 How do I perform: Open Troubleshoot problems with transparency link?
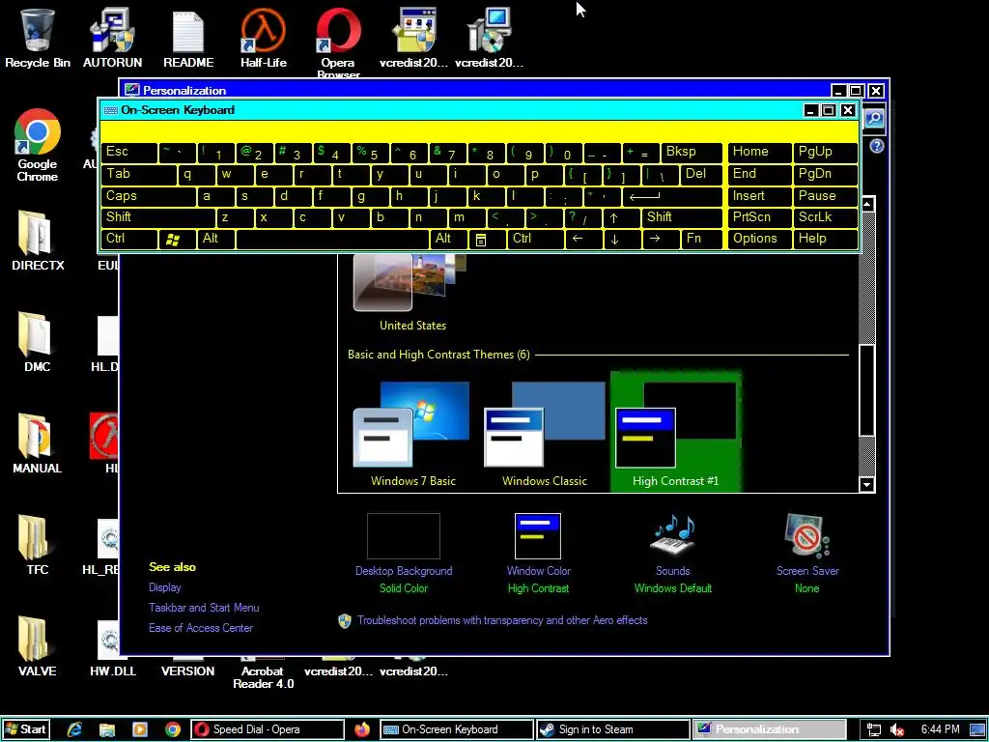502,620
